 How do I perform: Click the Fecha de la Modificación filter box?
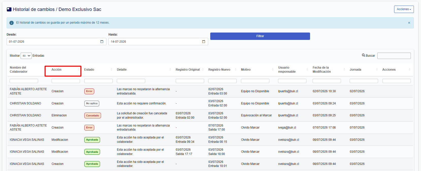[x=327, y=81]
